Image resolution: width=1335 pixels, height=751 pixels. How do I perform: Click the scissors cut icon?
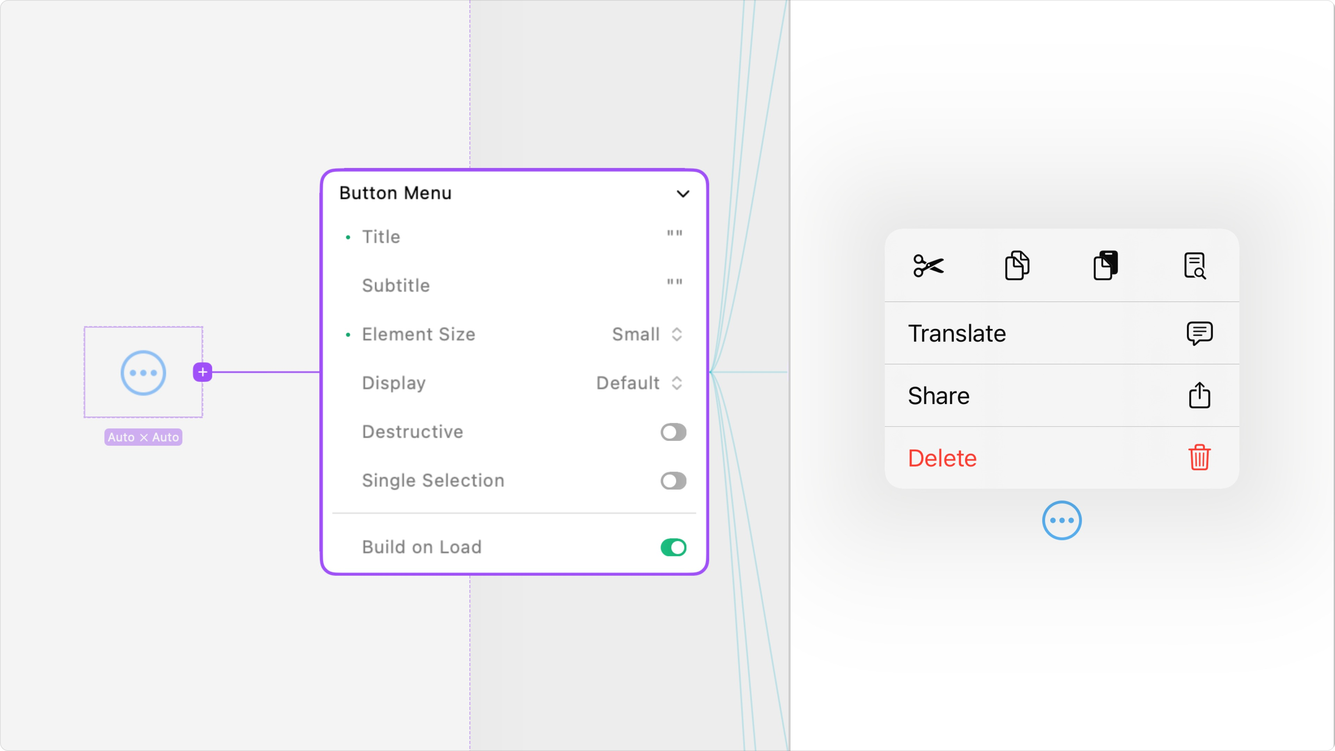(x=928, y=266)
